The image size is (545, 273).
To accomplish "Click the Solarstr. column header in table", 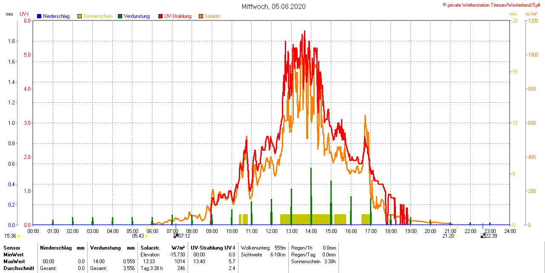I will click(150, 247).
